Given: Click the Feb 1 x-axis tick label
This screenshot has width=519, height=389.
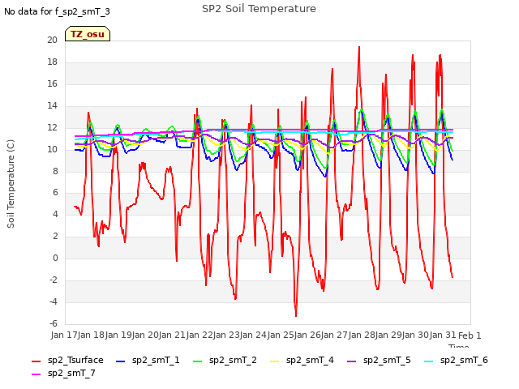Looking at the screenshot, I should pyautogui.click(x=470, y=336).
